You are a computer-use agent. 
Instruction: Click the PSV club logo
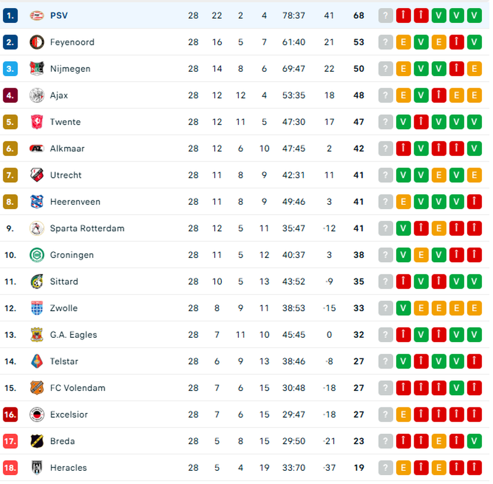(x=37, y=15)
